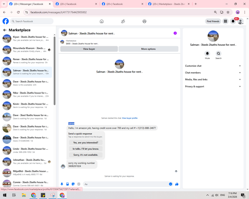Click the listing title '$900 - 3beds 2baths house'

click(82, 44)
